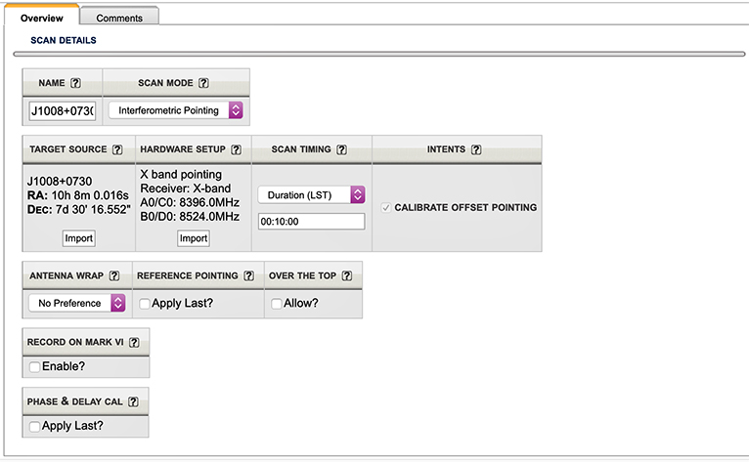
Task: Expand the Duration (LST) timing dropdown
Action: 311,194
